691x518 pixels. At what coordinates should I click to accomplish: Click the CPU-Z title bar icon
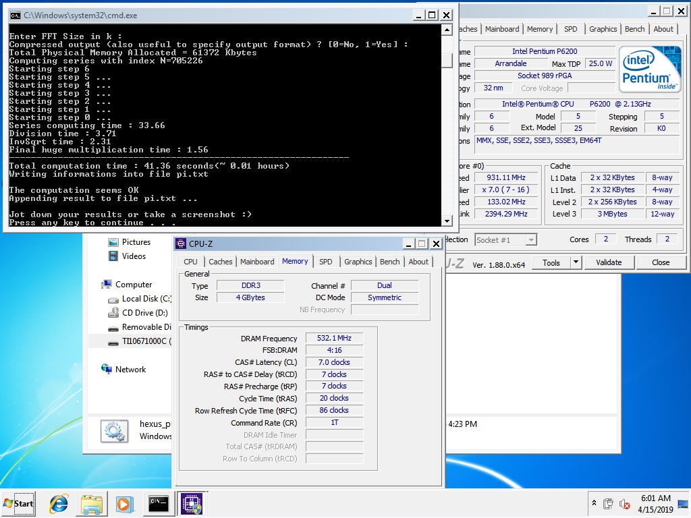[x=181, y=243]
